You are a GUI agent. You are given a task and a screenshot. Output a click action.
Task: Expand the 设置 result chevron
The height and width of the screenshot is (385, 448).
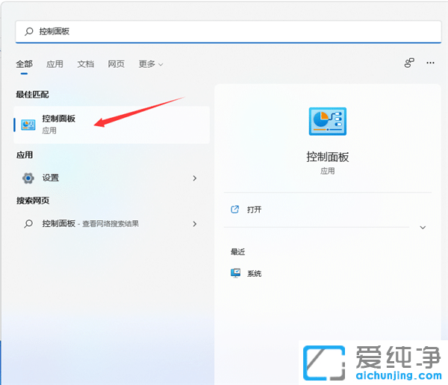[x=195, y=178]
